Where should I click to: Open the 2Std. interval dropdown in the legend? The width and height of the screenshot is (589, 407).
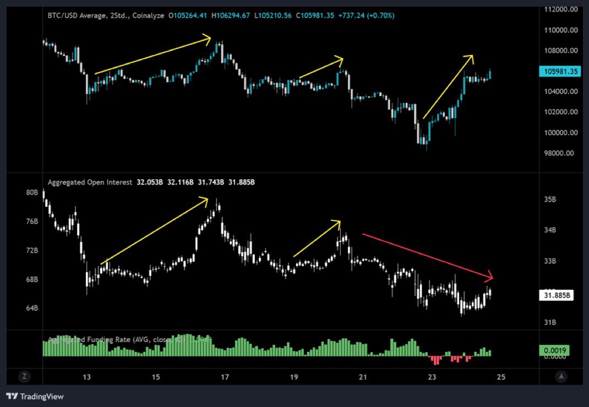point(120,17)
